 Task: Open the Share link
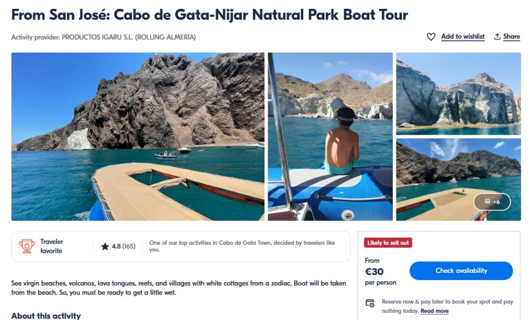coord(511,37)
